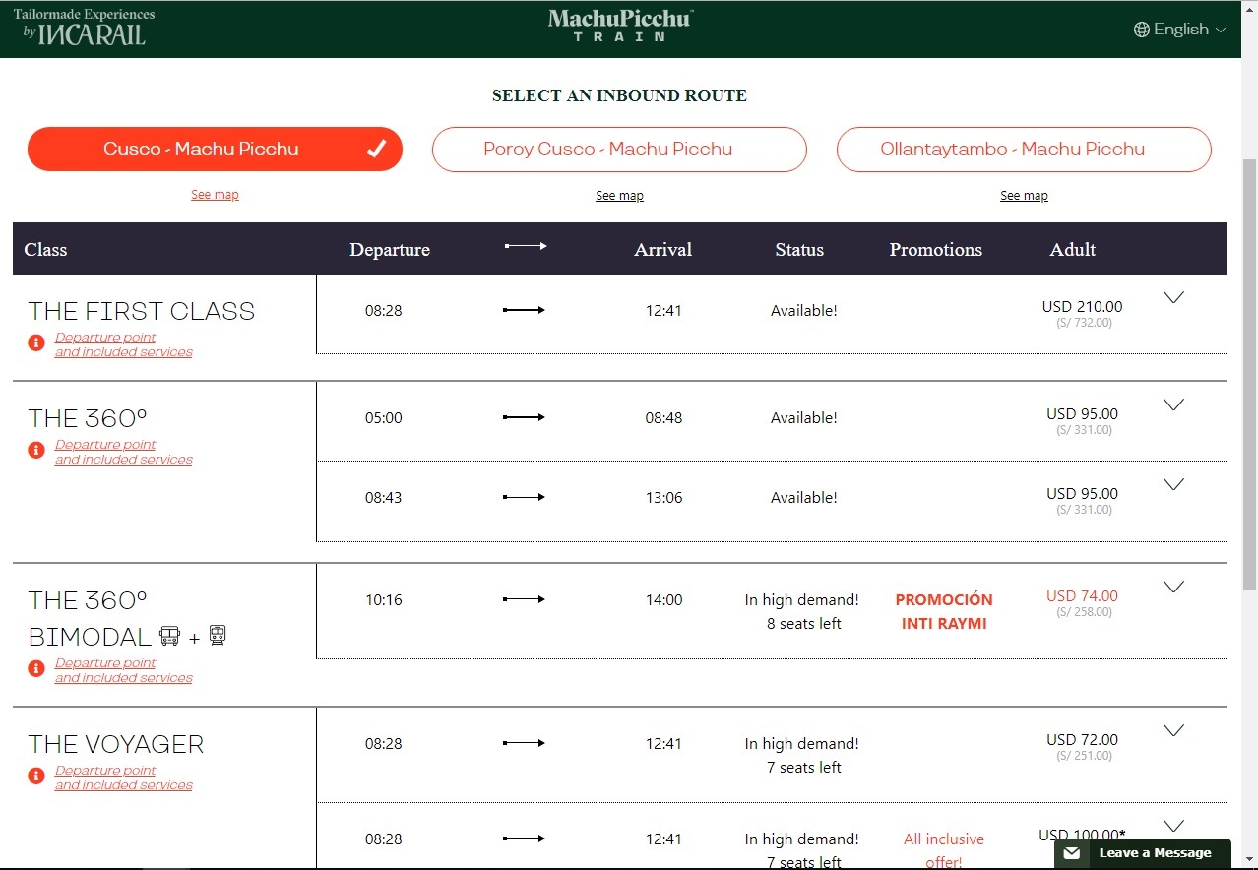Click the arrow icon in the table header

click(x=526, y=246)
